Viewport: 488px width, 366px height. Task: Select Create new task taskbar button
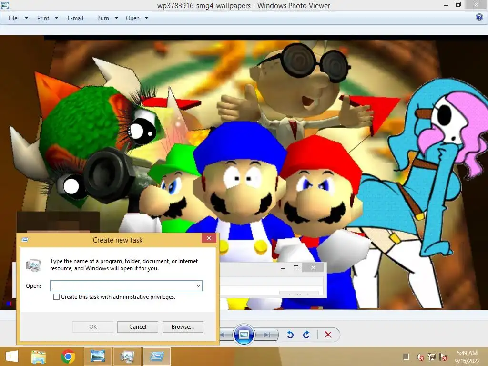coord(156,356)
